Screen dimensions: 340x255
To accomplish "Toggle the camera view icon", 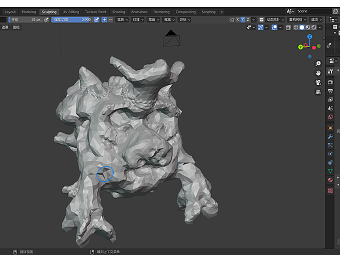I will click(318, 82).
